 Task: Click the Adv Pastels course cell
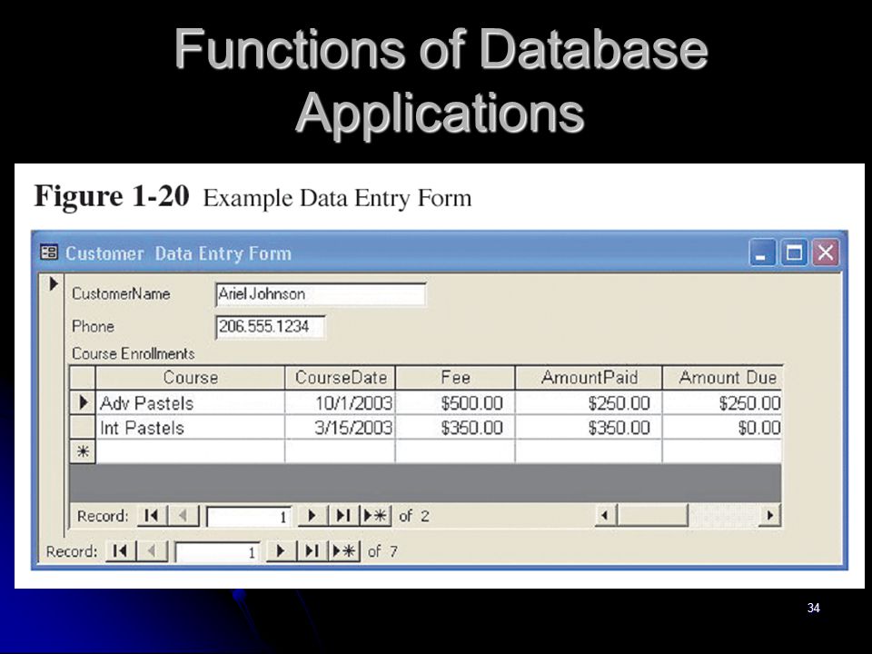pos(190,402)
